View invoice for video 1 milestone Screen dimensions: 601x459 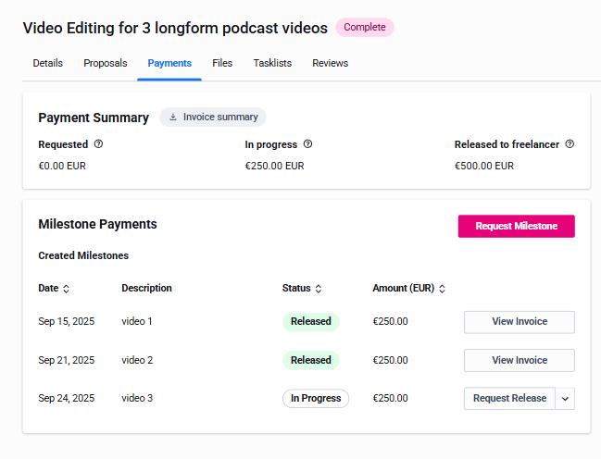pyautogui.click(x=519, y=322)
